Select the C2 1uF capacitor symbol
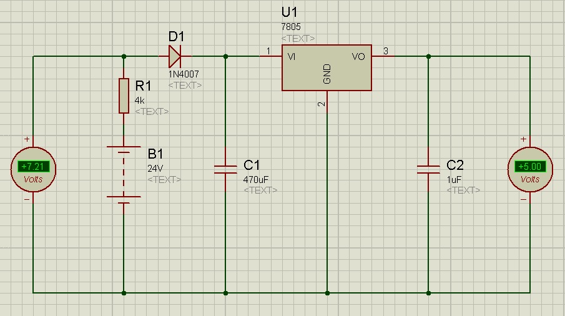 [428, 169]
